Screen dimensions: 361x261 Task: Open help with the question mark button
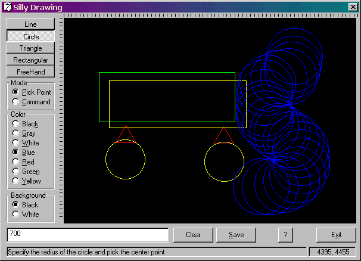pos(286,235)
